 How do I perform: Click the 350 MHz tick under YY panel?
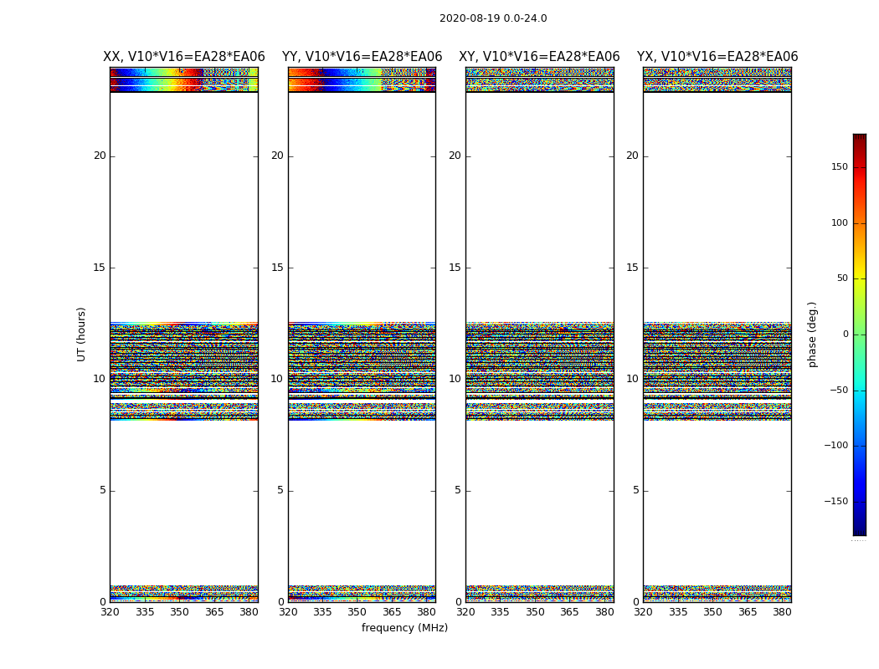click(357, 612)
